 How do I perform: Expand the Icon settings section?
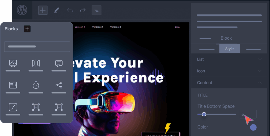click(x=229, y=71)
